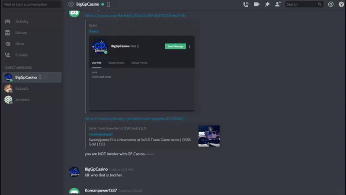Click the mobile phone icon in header
Screen dimensions: 346x195
[x=109, y=4]
